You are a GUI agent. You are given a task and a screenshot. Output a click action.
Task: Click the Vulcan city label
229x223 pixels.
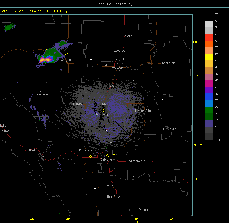[144, 210]
